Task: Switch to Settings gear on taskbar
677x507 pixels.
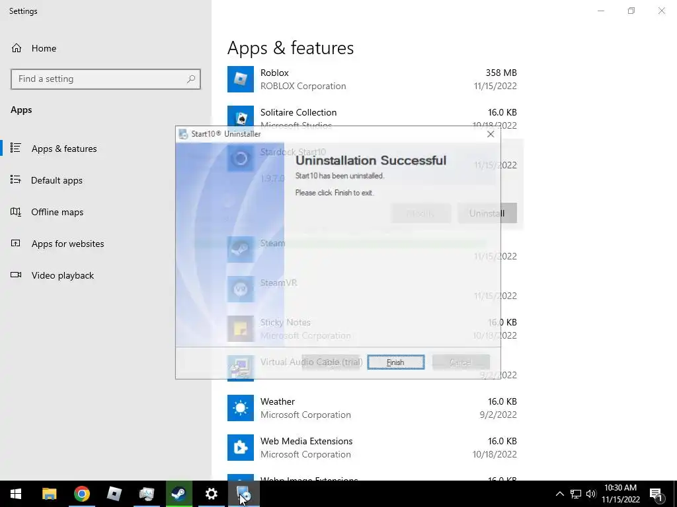Action: tap(211, 494)
